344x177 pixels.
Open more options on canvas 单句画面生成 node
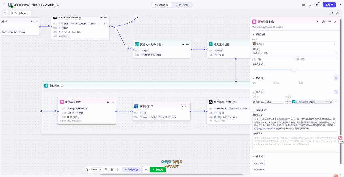112,102
